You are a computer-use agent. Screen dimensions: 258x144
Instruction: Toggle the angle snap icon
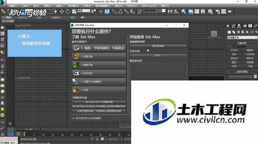click(x=120, y=11)
